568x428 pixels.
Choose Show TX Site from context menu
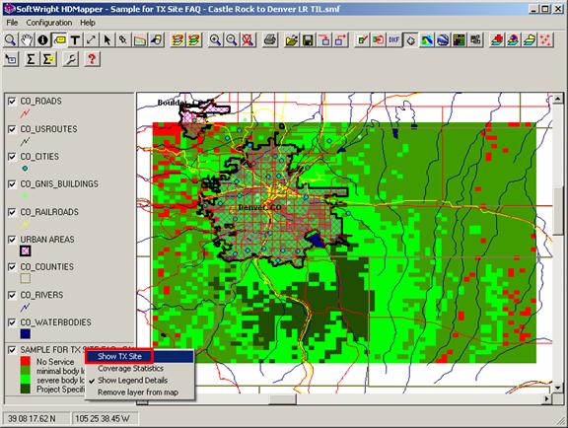pyautogui.click(x=139, y=356)
